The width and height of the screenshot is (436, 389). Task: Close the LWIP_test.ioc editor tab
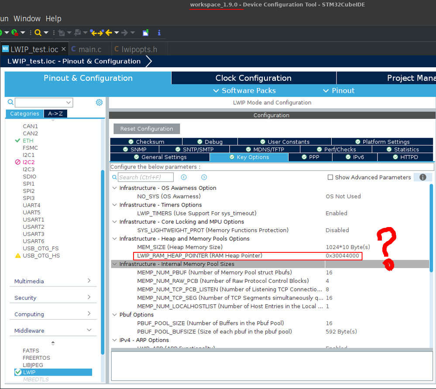coord(64,49)
